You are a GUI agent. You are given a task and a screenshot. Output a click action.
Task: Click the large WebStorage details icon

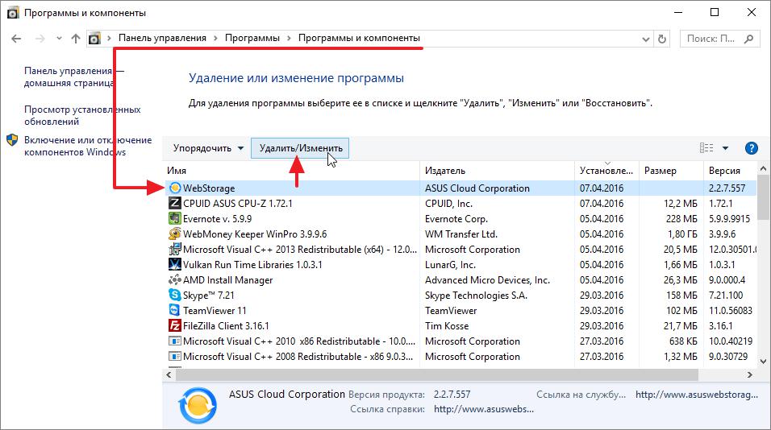(x=198, y=406)
